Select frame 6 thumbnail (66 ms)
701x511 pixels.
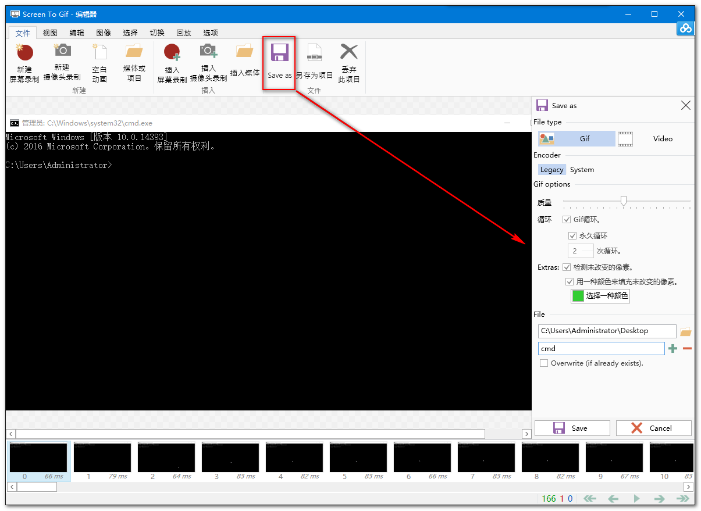pos(423,461)
